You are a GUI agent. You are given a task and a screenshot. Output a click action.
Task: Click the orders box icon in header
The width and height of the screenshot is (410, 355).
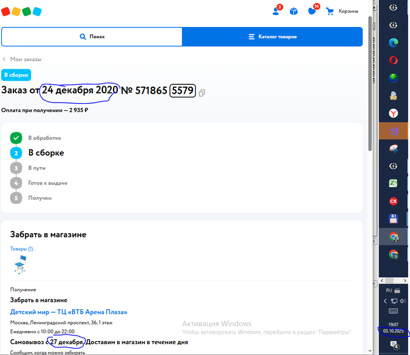[294, 11]
